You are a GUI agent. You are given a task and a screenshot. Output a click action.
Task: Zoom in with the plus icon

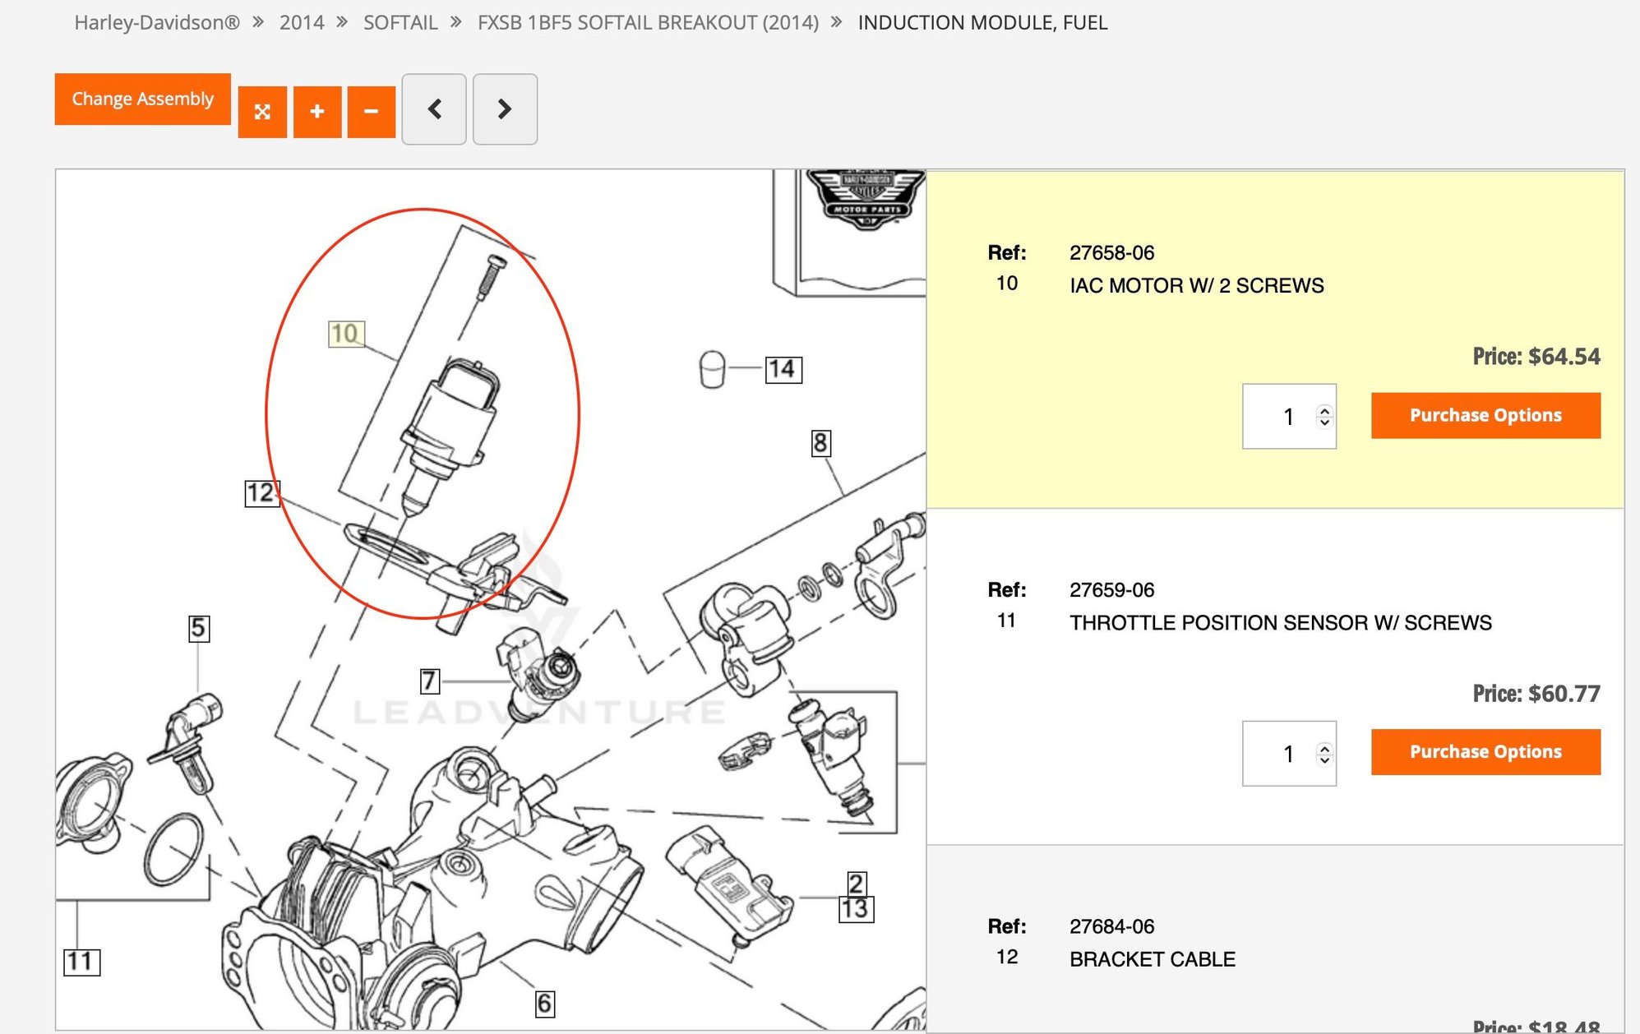point(317,111)
